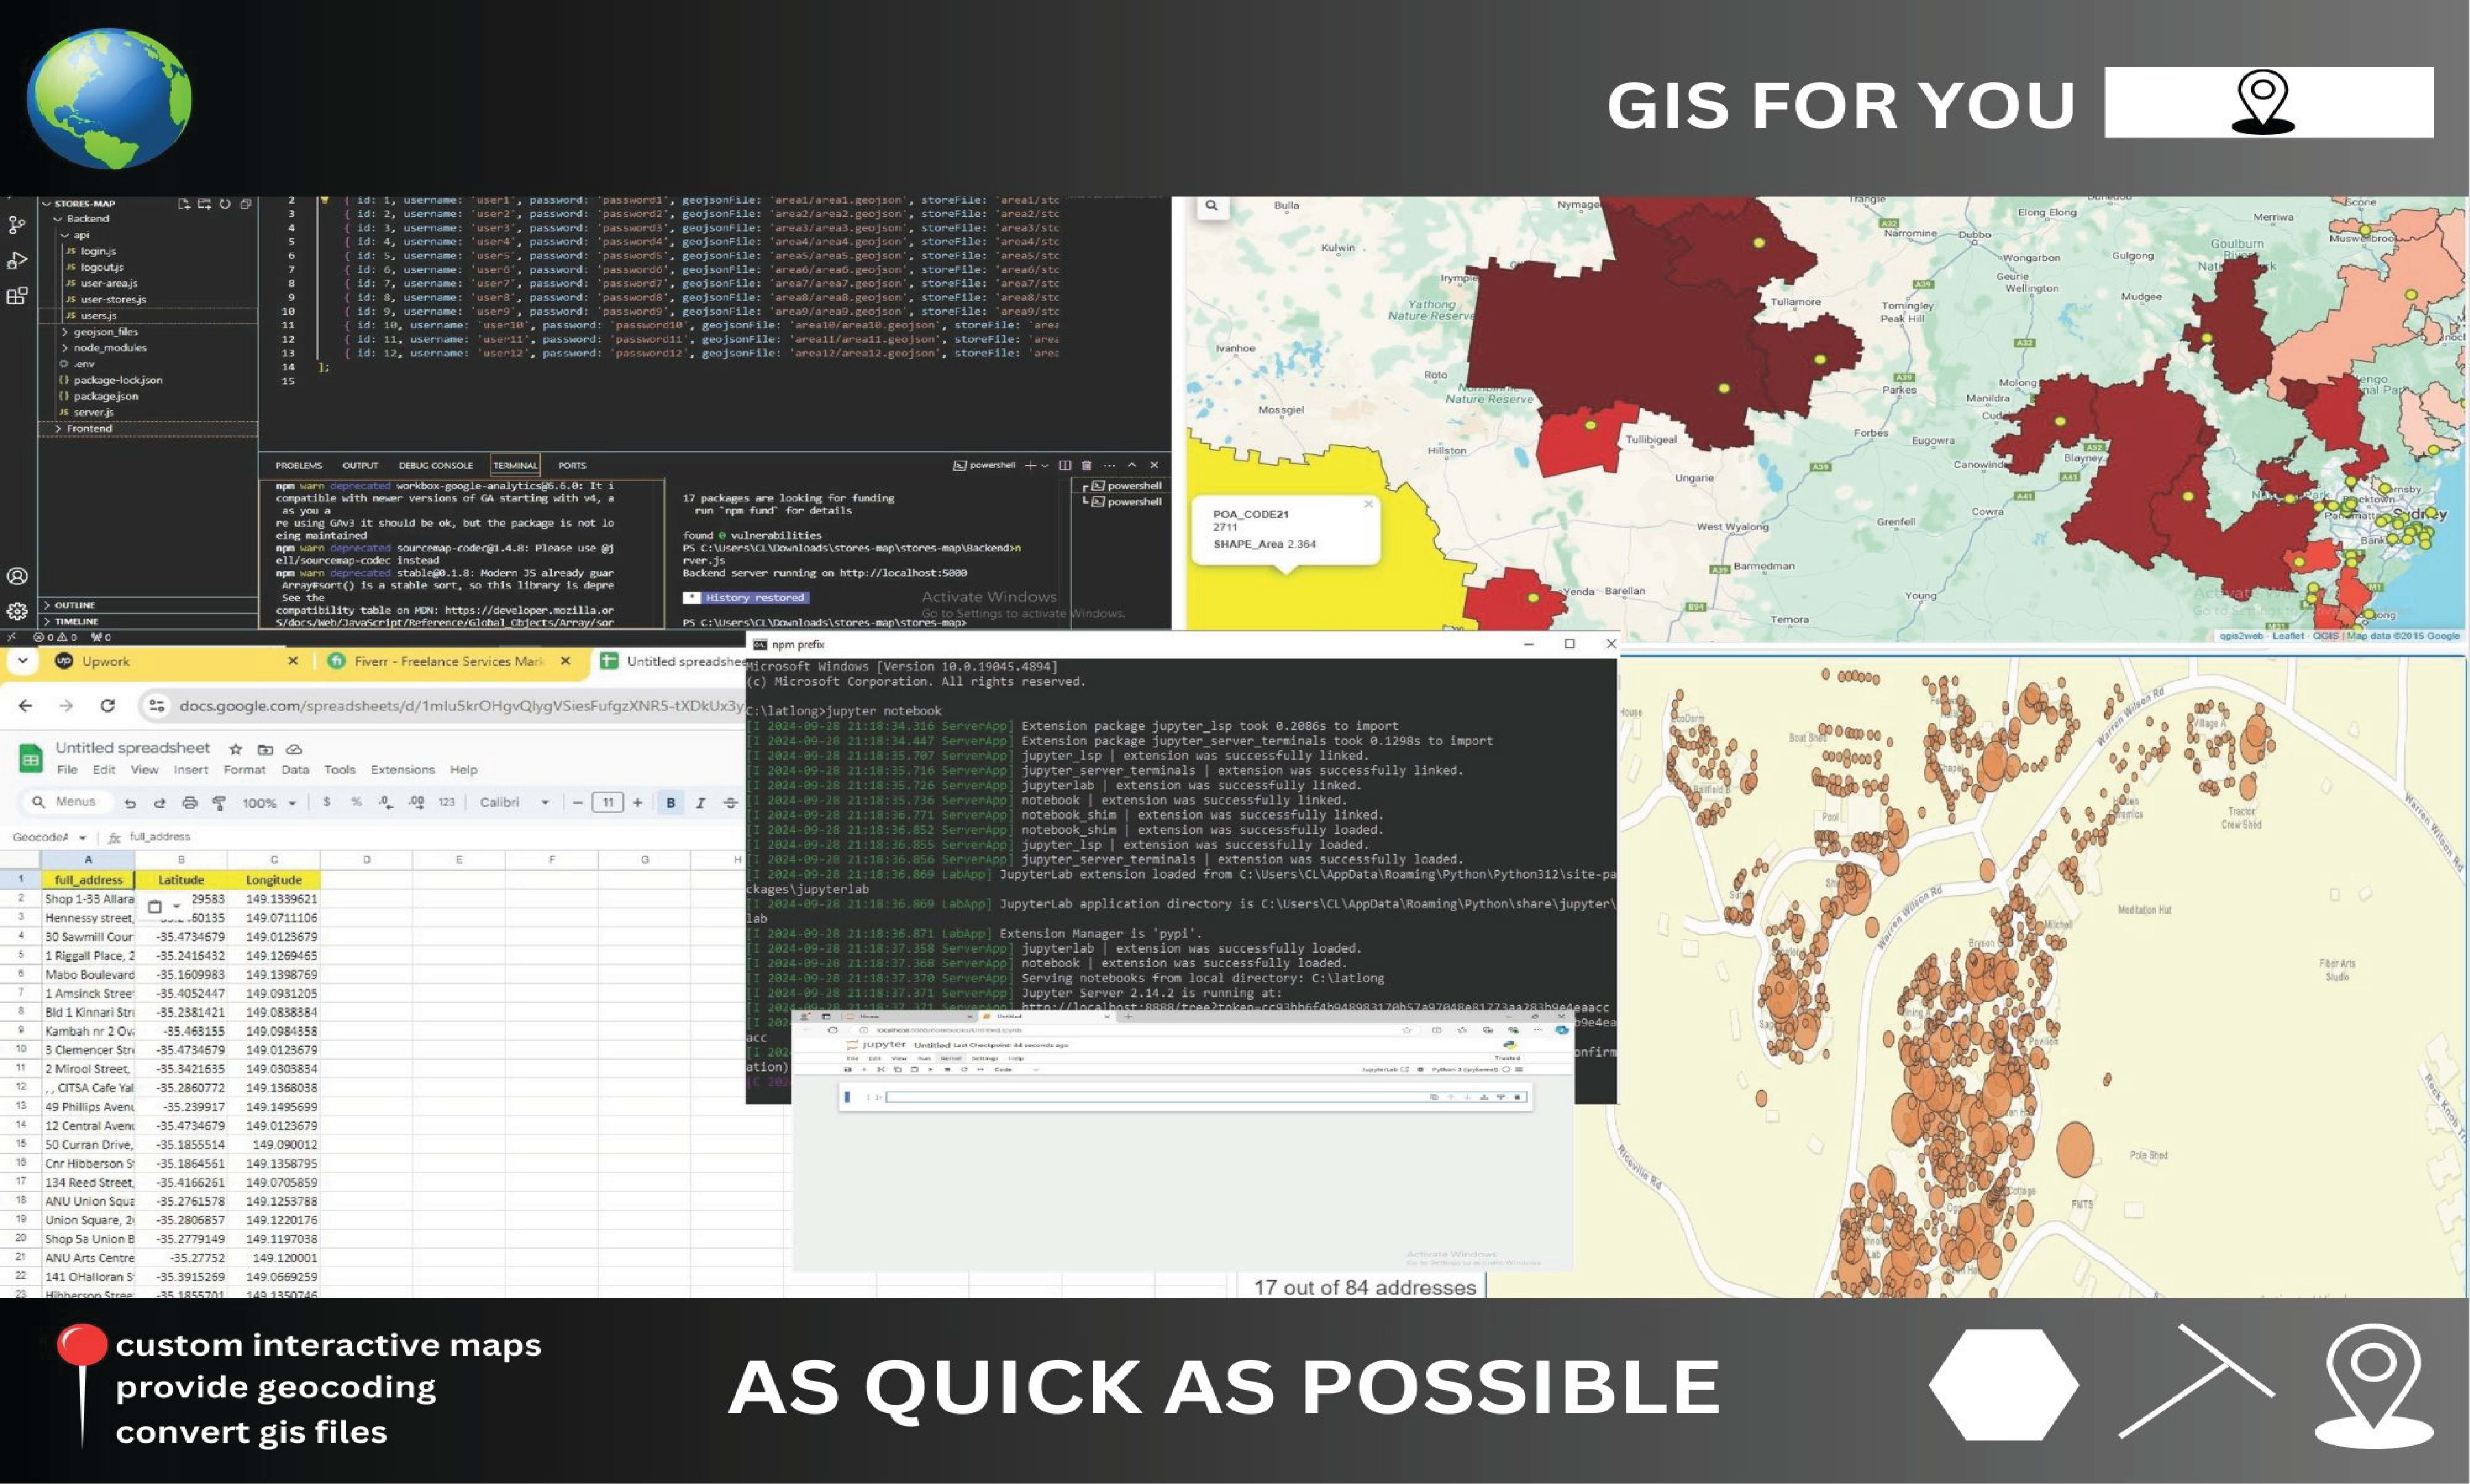Star the Untitled spreadsheet

coord(236,749)
